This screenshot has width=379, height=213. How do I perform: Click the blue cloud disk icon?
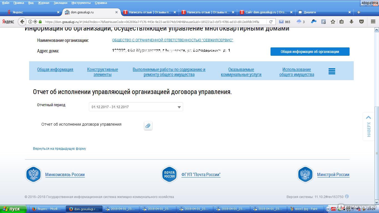click(x=314, y=22)
